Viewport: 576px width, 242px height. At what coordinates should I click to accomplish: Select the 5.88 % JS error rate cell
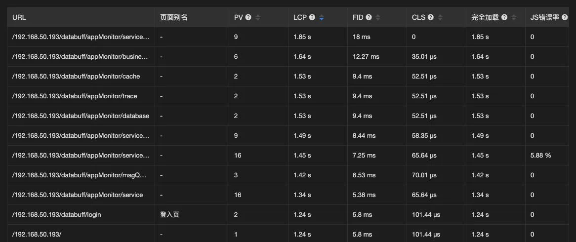541,156
